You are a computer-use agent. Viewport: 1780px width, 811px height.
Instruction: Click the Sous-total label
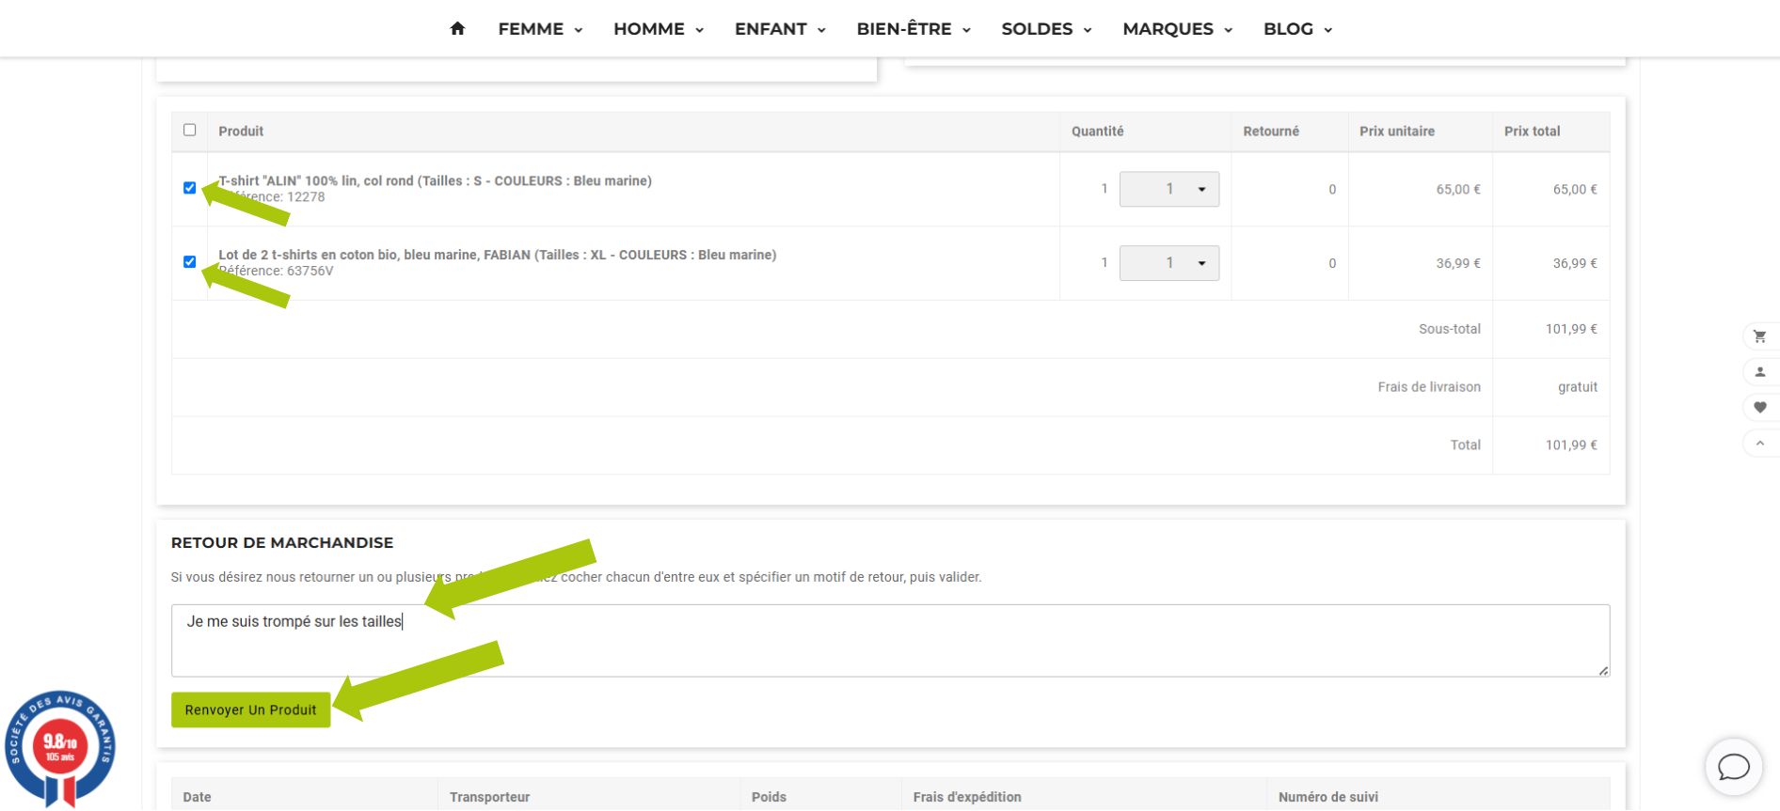(x=1450, y=329)
